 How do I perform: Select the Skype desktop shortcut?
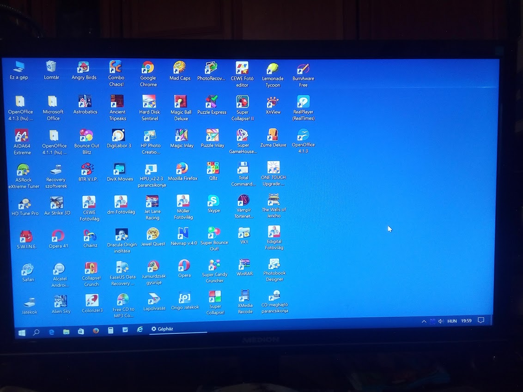[x=213, y=204]
